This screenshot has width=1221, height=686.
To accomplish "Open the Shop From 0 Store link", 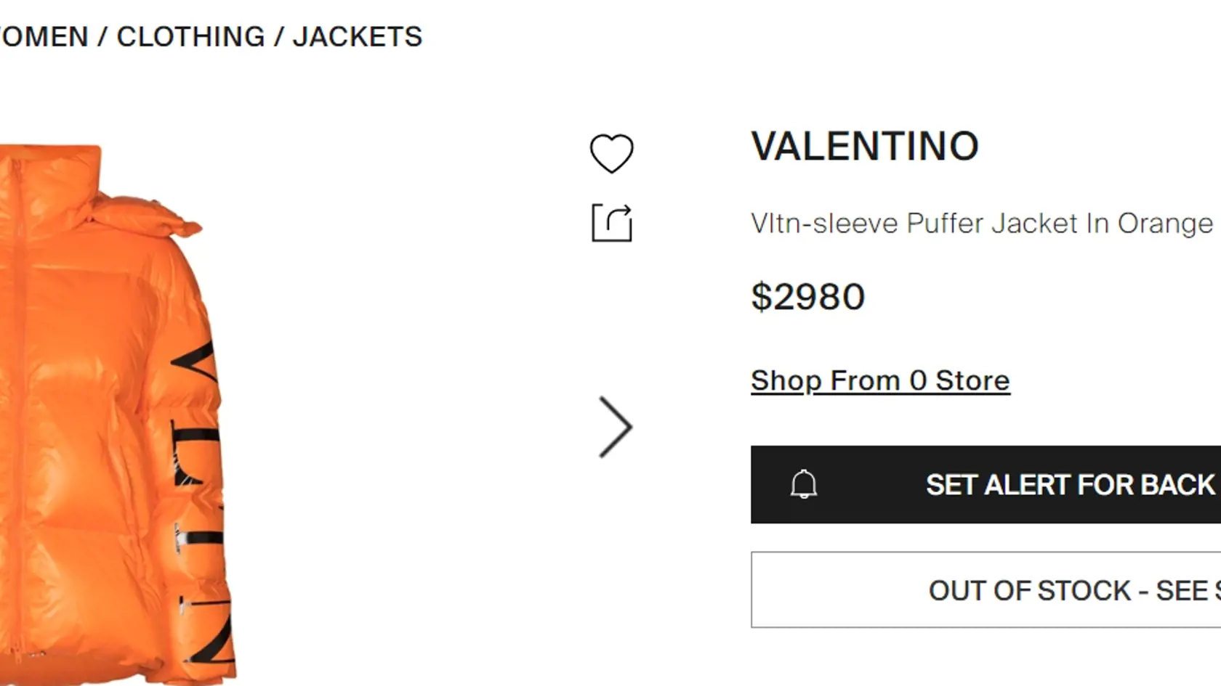I will [x=880, y=380].
